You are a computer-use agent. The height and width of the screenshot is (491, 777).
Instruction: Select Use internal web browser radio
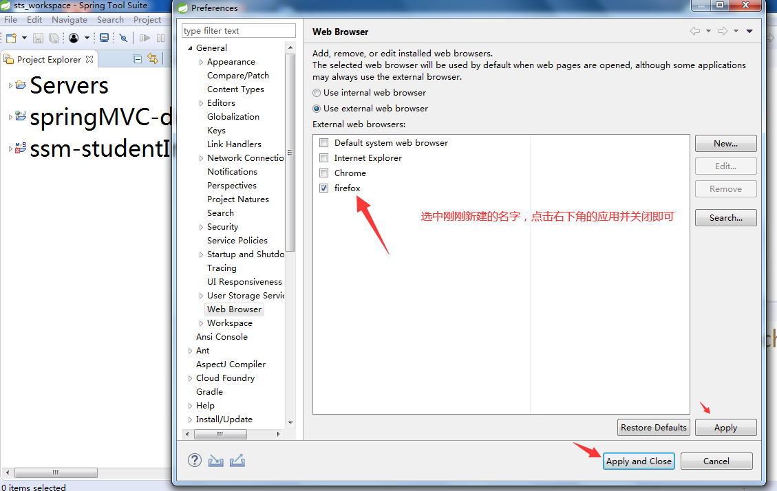[x=317, y=93]
